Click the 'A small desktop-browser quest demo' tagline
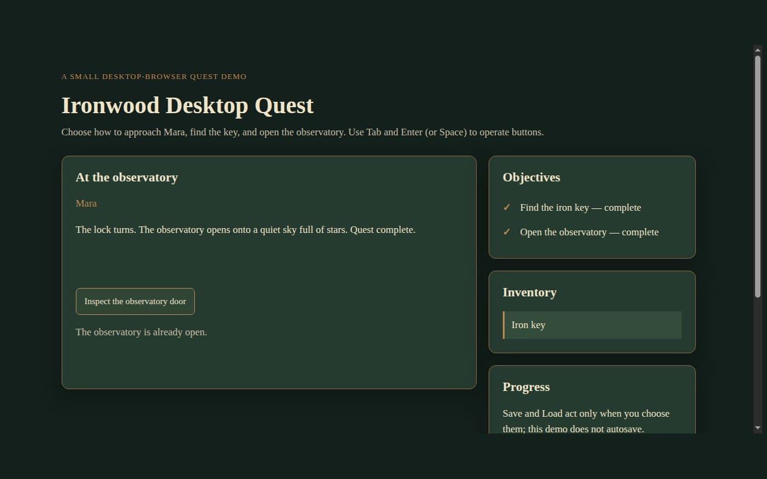 [154, 77]
